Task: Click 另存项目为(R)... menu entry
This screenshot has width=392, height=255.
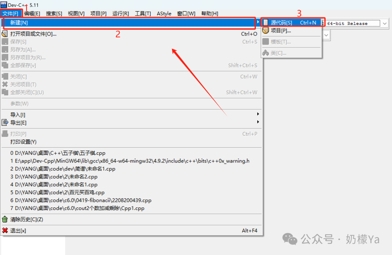Action: point(131,57)
